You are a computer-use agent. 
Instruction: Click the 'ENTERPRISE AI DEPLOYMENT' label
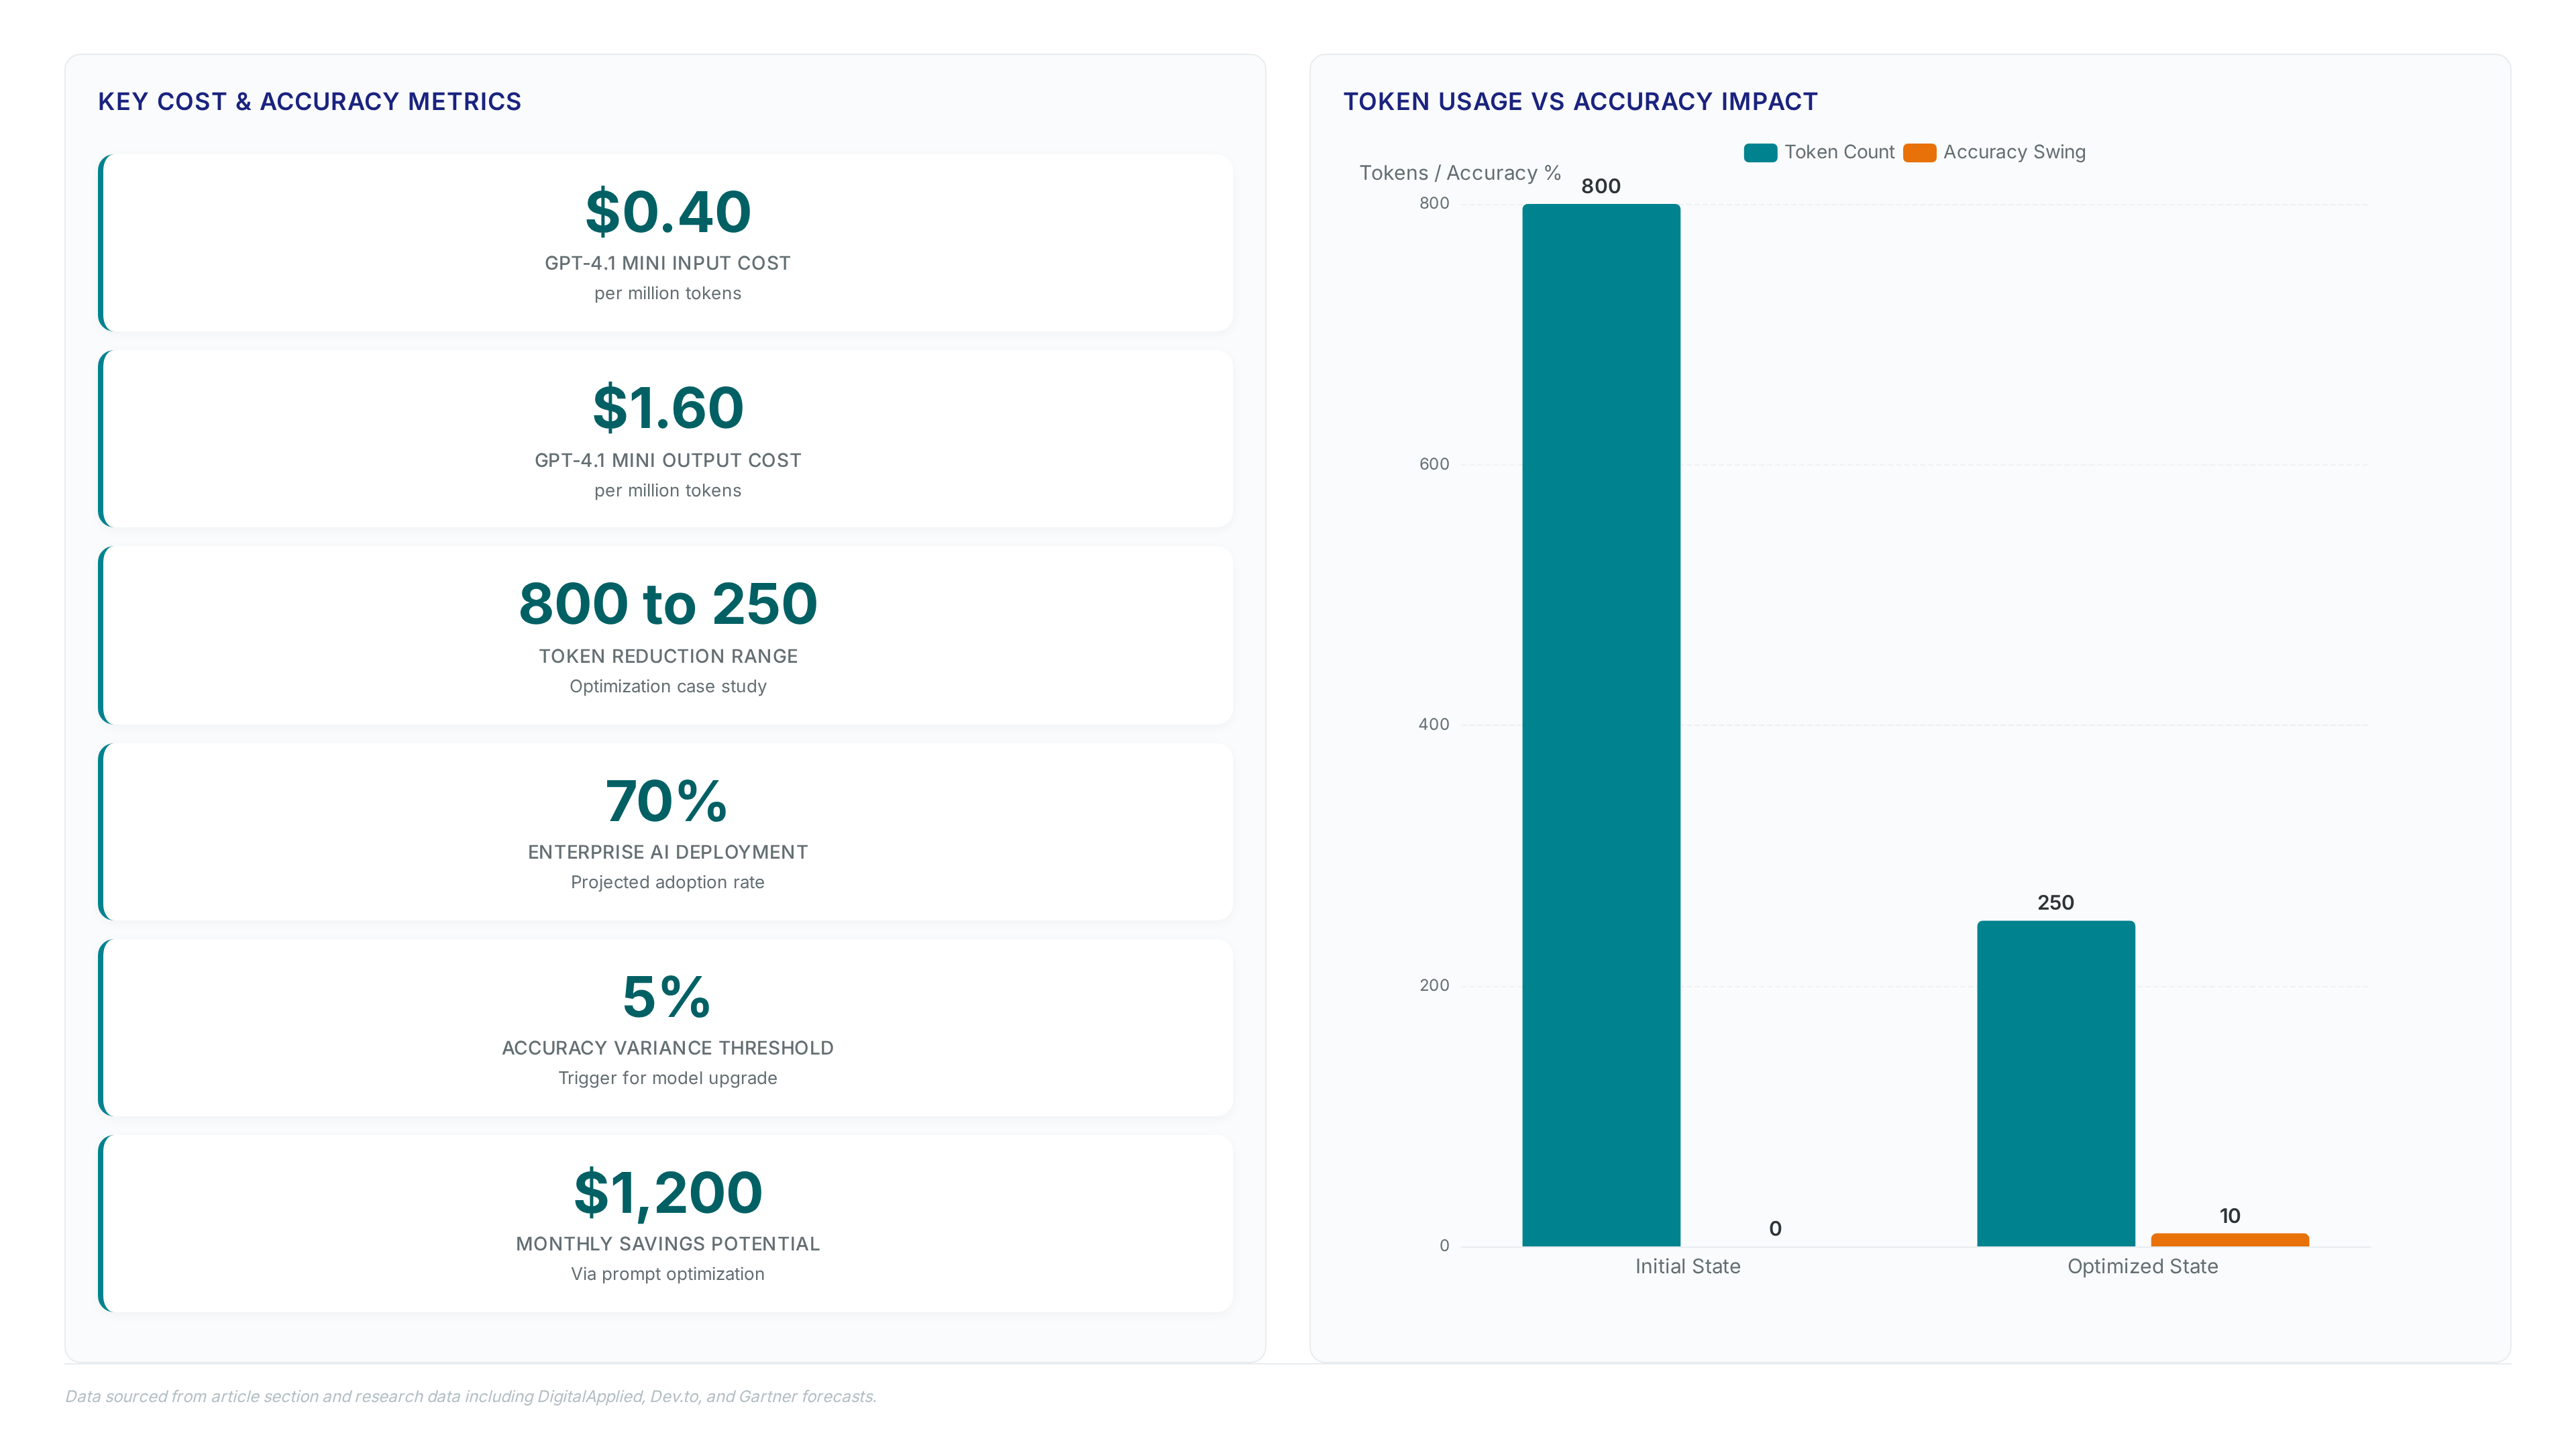668,852
